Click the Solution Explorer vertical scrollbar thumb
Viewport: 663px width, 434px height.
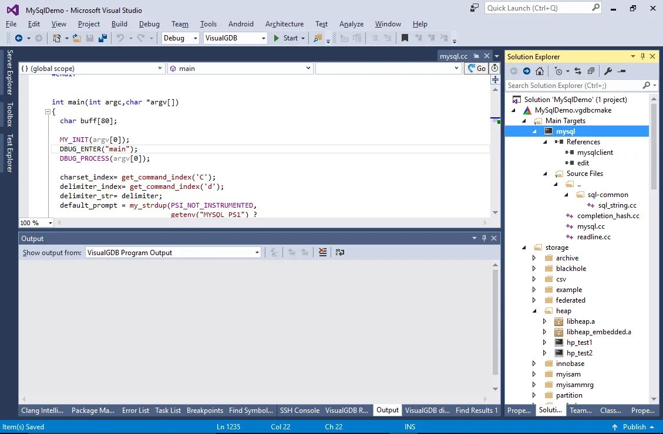pyautogui.click(x=654, y=148)
